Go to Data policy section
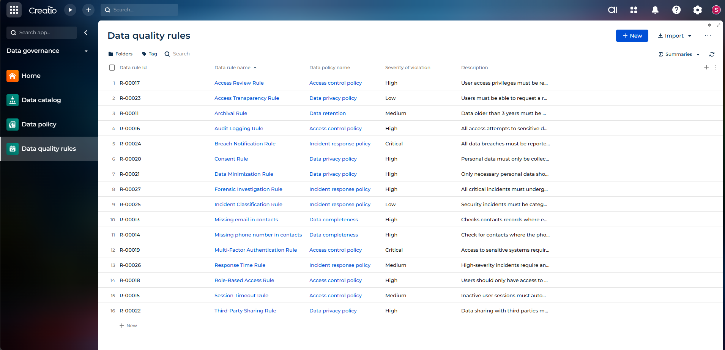 tap(39, 125)
